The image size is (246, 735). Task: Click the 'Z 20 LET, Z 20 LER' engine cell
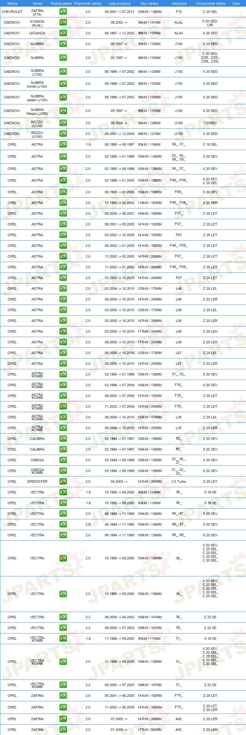click(210, 708)
